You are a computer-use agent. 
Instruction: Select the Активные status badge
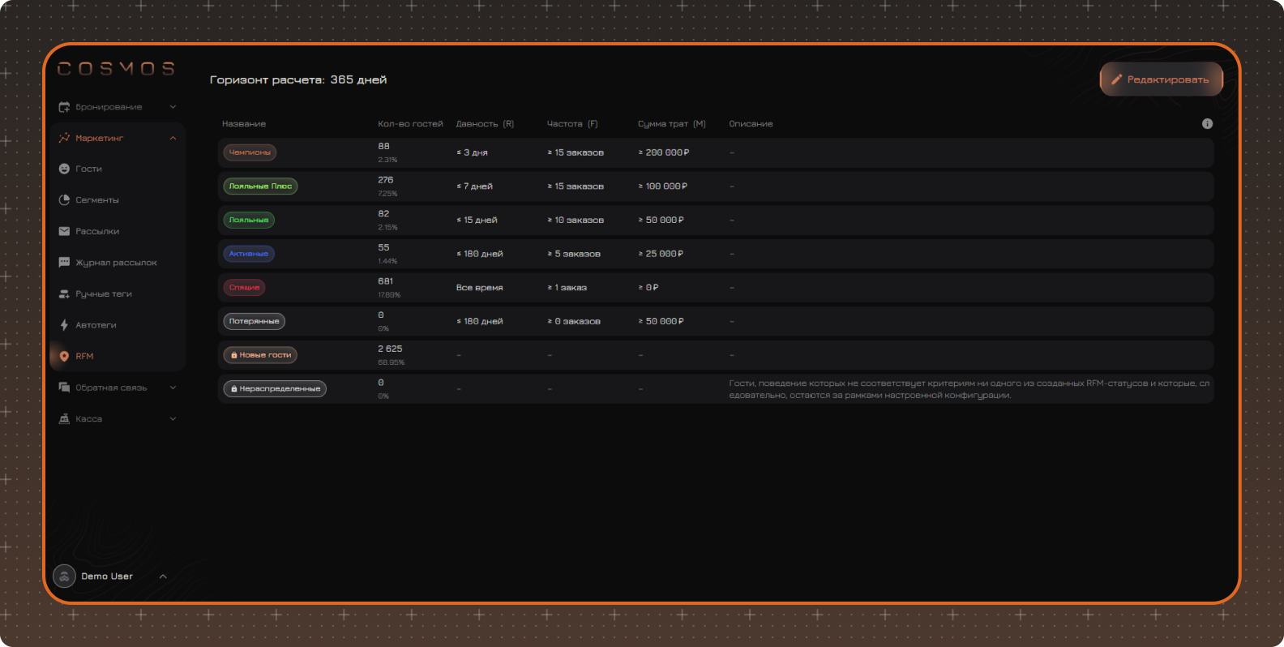(249, 254)
